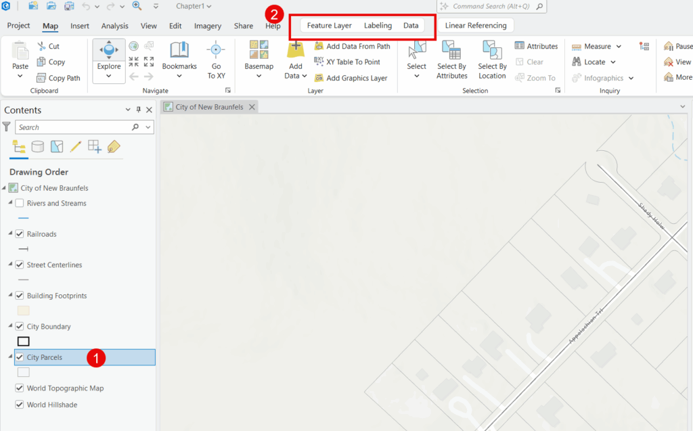Viewport: 693px width, 431px height.
Task: Click the City Boundary symbol swatch
Action: (x=23, y=342)
